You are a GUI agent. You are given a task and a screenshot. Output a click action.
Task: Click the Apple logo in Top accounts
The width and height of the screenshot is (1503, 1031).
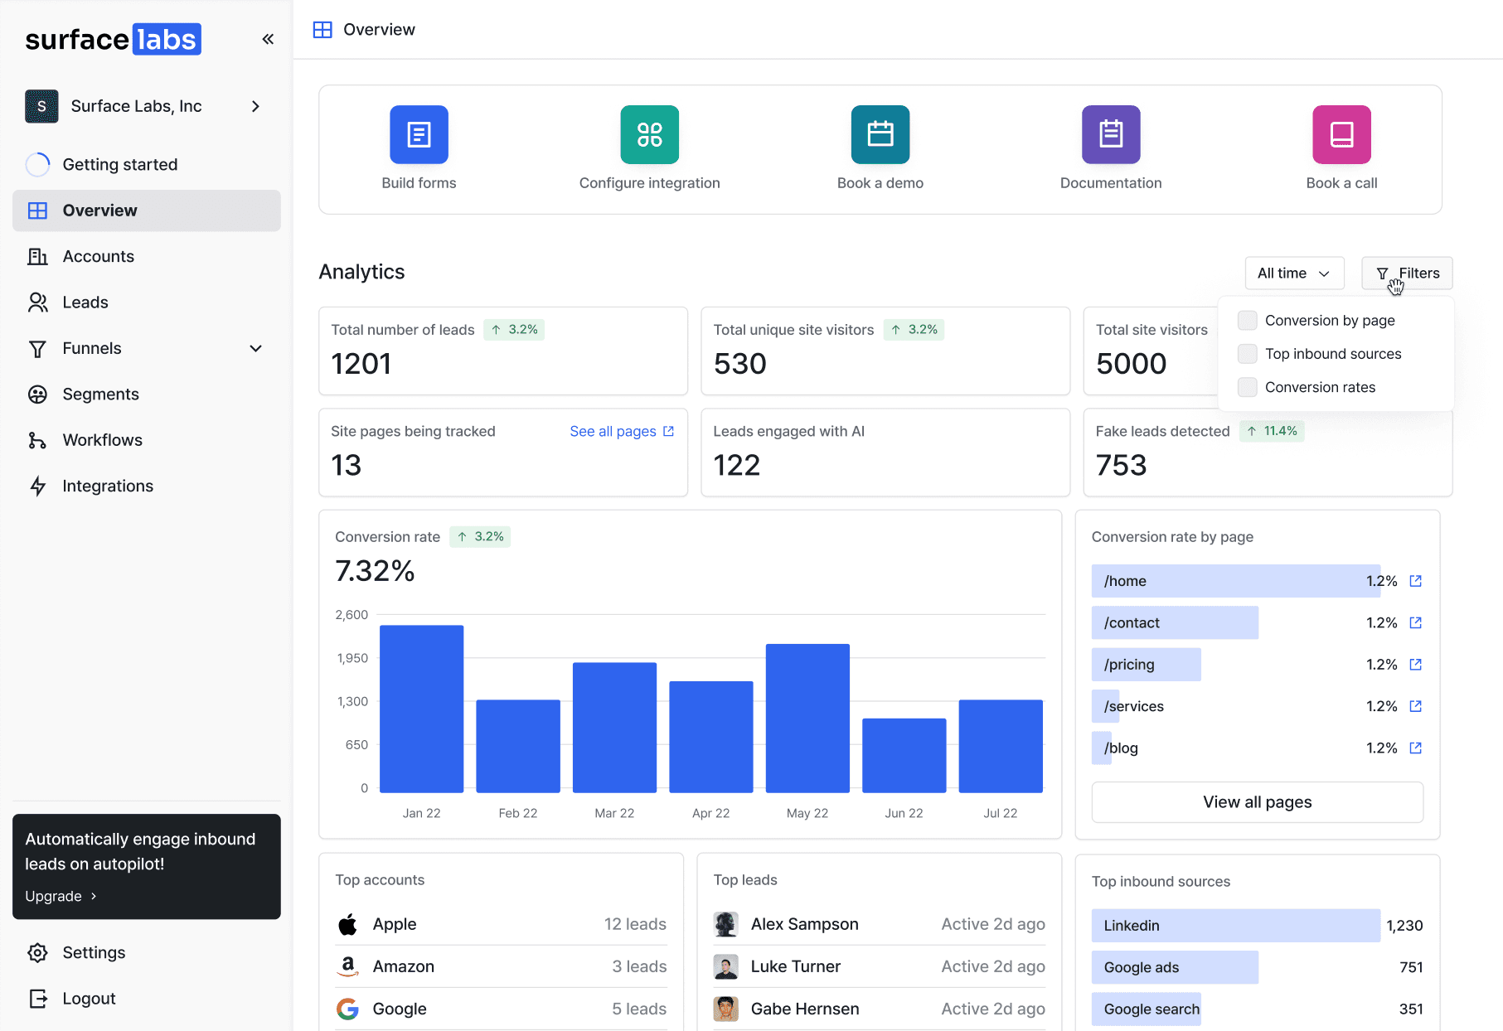click(x=347, y=924)
